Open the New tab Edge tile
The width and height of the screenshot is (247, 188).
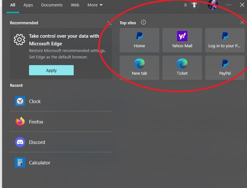(139, 68)
